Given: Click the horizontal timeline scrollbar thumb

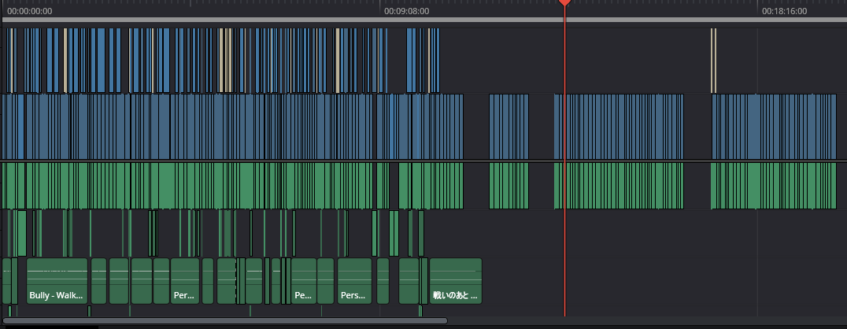Looking at the screenshot, I should coord(225,321).
